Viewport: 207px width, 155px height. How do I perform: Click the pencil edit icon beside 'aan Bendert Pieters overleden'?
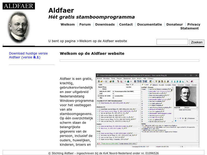[x=170, y=89]
